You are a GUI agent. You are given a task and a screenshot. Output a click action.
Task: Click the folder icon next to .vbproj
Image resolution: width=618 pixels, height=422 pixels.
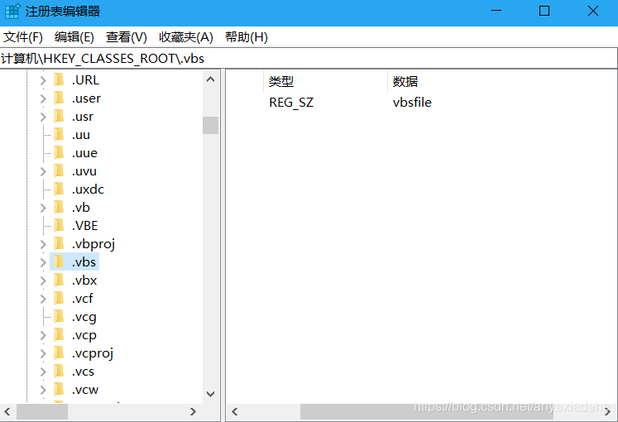59,243
